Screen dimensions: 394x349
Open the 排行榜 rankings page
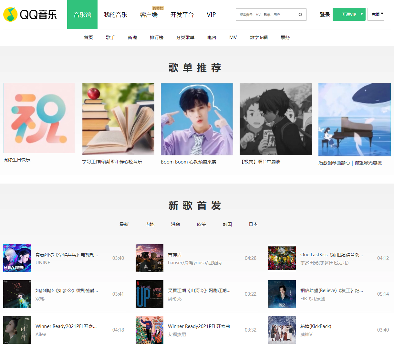(x=157, y=37)
